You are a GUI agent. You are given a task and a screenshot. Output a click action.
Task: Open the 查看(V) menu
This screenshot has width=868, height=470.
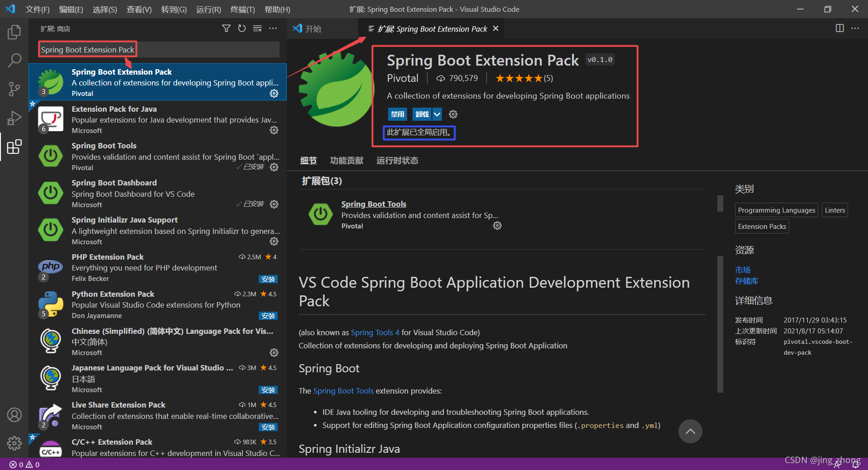coord(139,9)
